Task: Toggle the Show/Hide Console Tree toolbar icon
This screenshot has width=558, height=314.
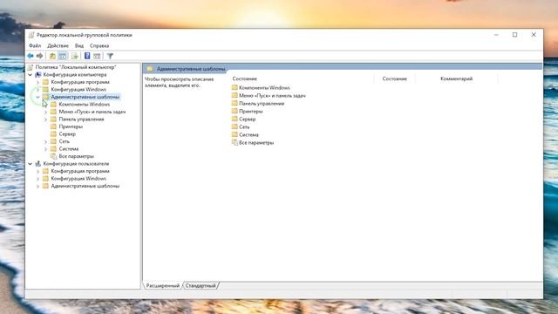Action: (x=63, y=56)
